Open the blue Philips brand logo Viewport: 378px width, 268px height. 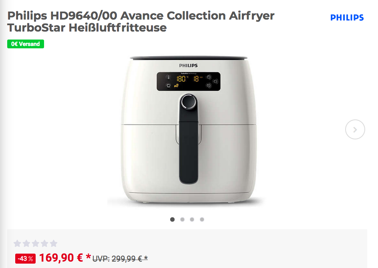pos(347,18)
